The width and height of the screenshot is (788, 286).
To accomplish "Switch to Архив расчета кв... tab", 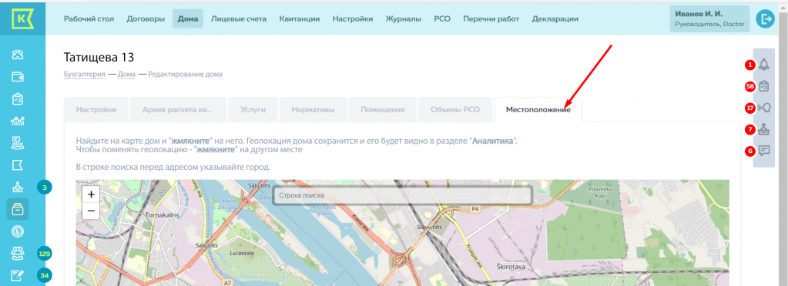I will coord(177,110).
